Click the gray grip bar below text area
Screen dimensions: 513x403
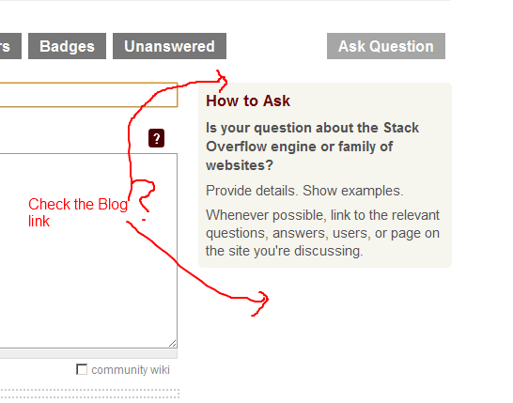(x=88, y=353)
